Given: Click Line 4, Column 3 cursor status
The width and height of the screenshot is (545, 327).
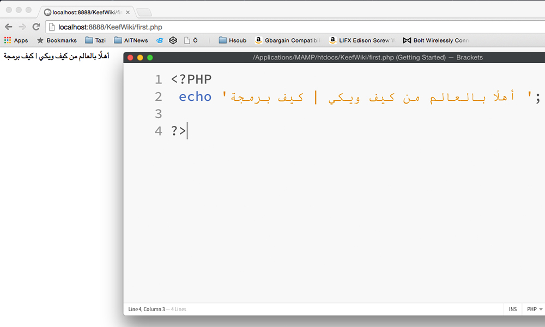Looking at the screenshot, I should click(x=147, y=309).
